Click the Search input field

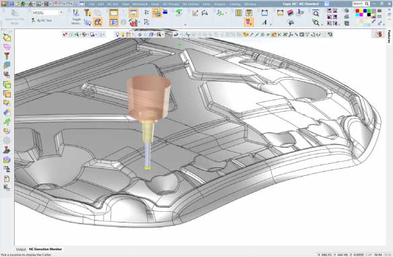pos(359,3)
